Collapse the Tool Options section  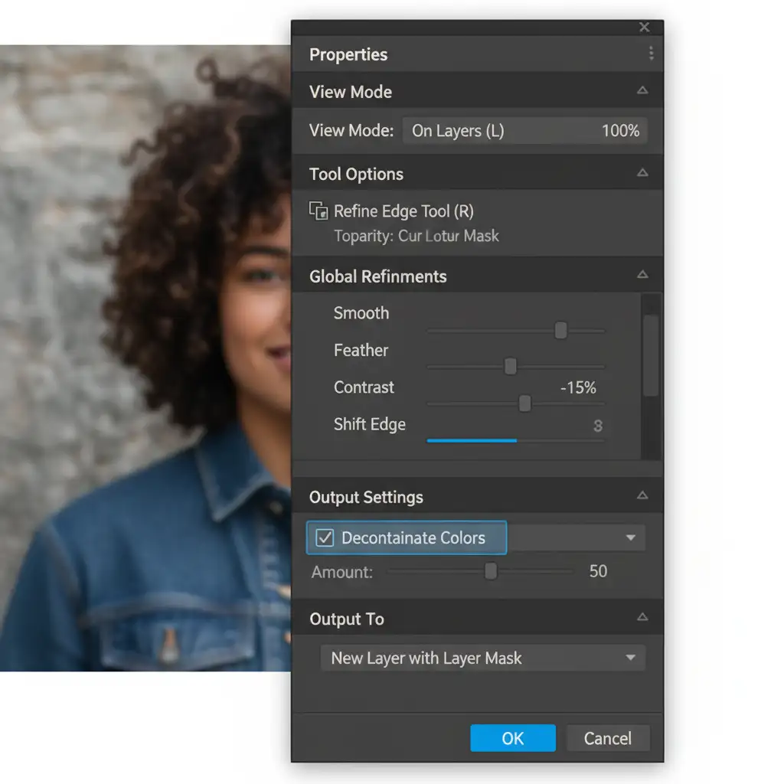coord(642,174)
